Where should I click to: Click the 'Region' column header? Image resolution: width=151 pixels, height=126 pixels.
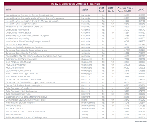coord(88,10)
